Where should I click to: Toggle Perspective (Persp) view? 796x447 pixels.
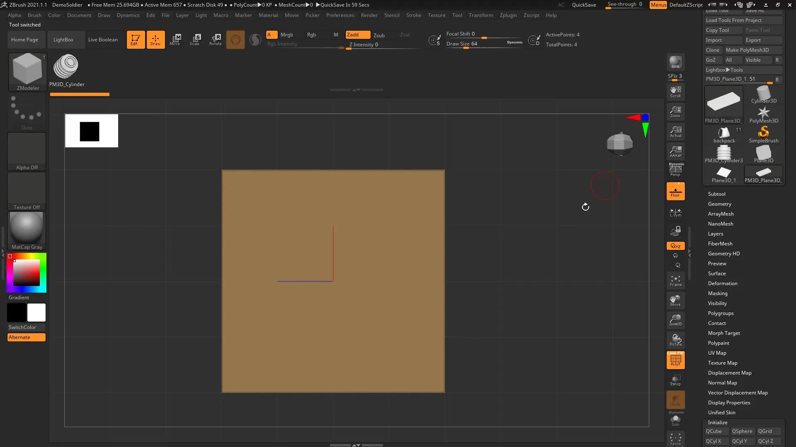click(675, 170)
